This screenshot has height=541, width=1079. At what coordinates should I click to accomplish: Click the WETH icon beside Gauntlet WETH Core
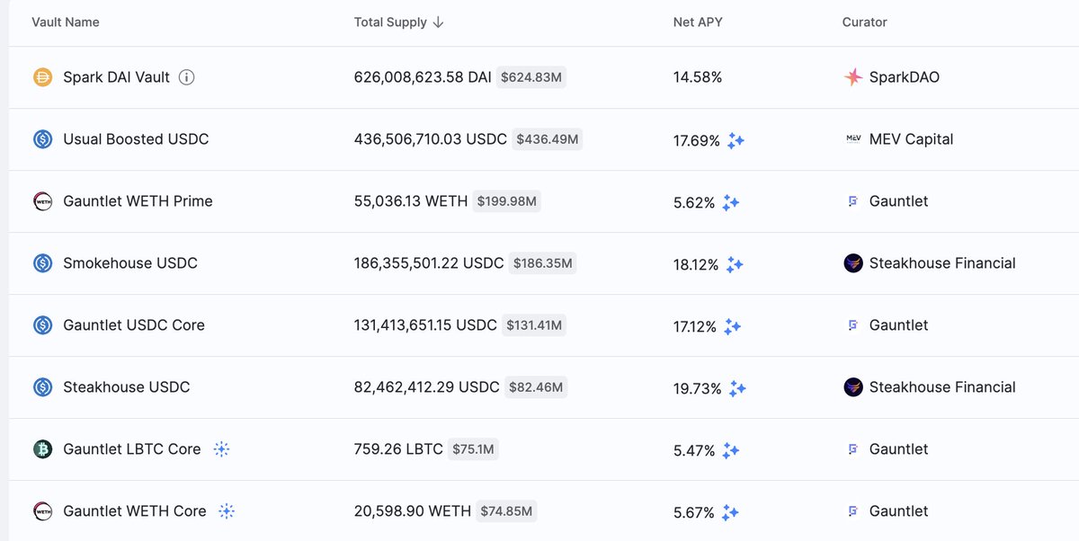pyautogui.click(x=42, y=511)
